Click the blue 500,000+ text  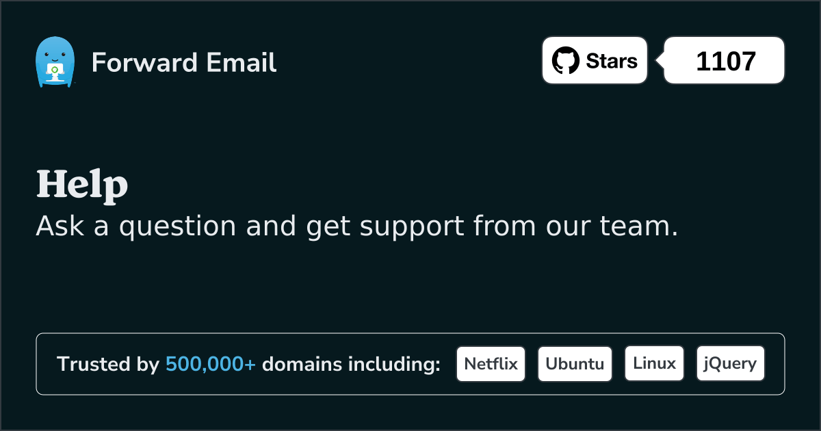coord(211,364)
